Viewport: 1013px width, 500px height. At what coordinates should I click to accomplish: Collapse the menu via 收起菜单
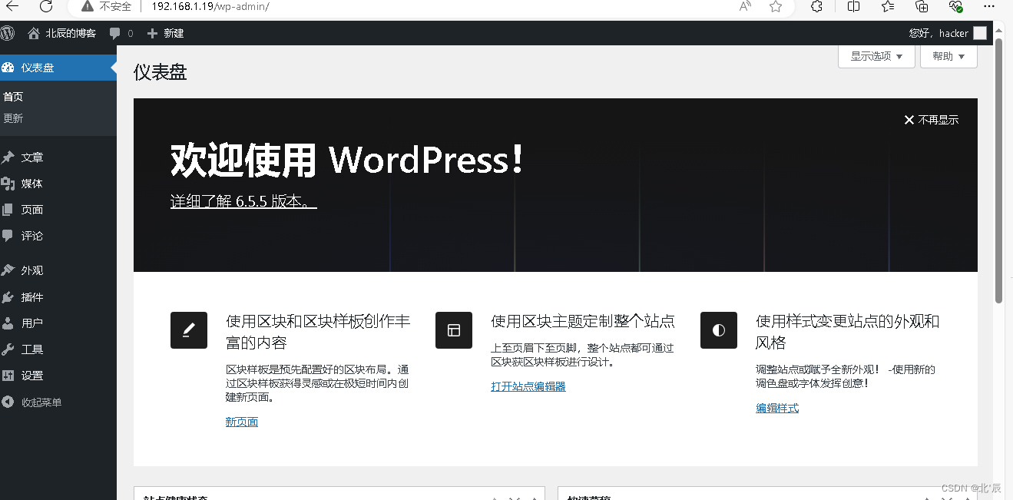(x=41, y=402)
